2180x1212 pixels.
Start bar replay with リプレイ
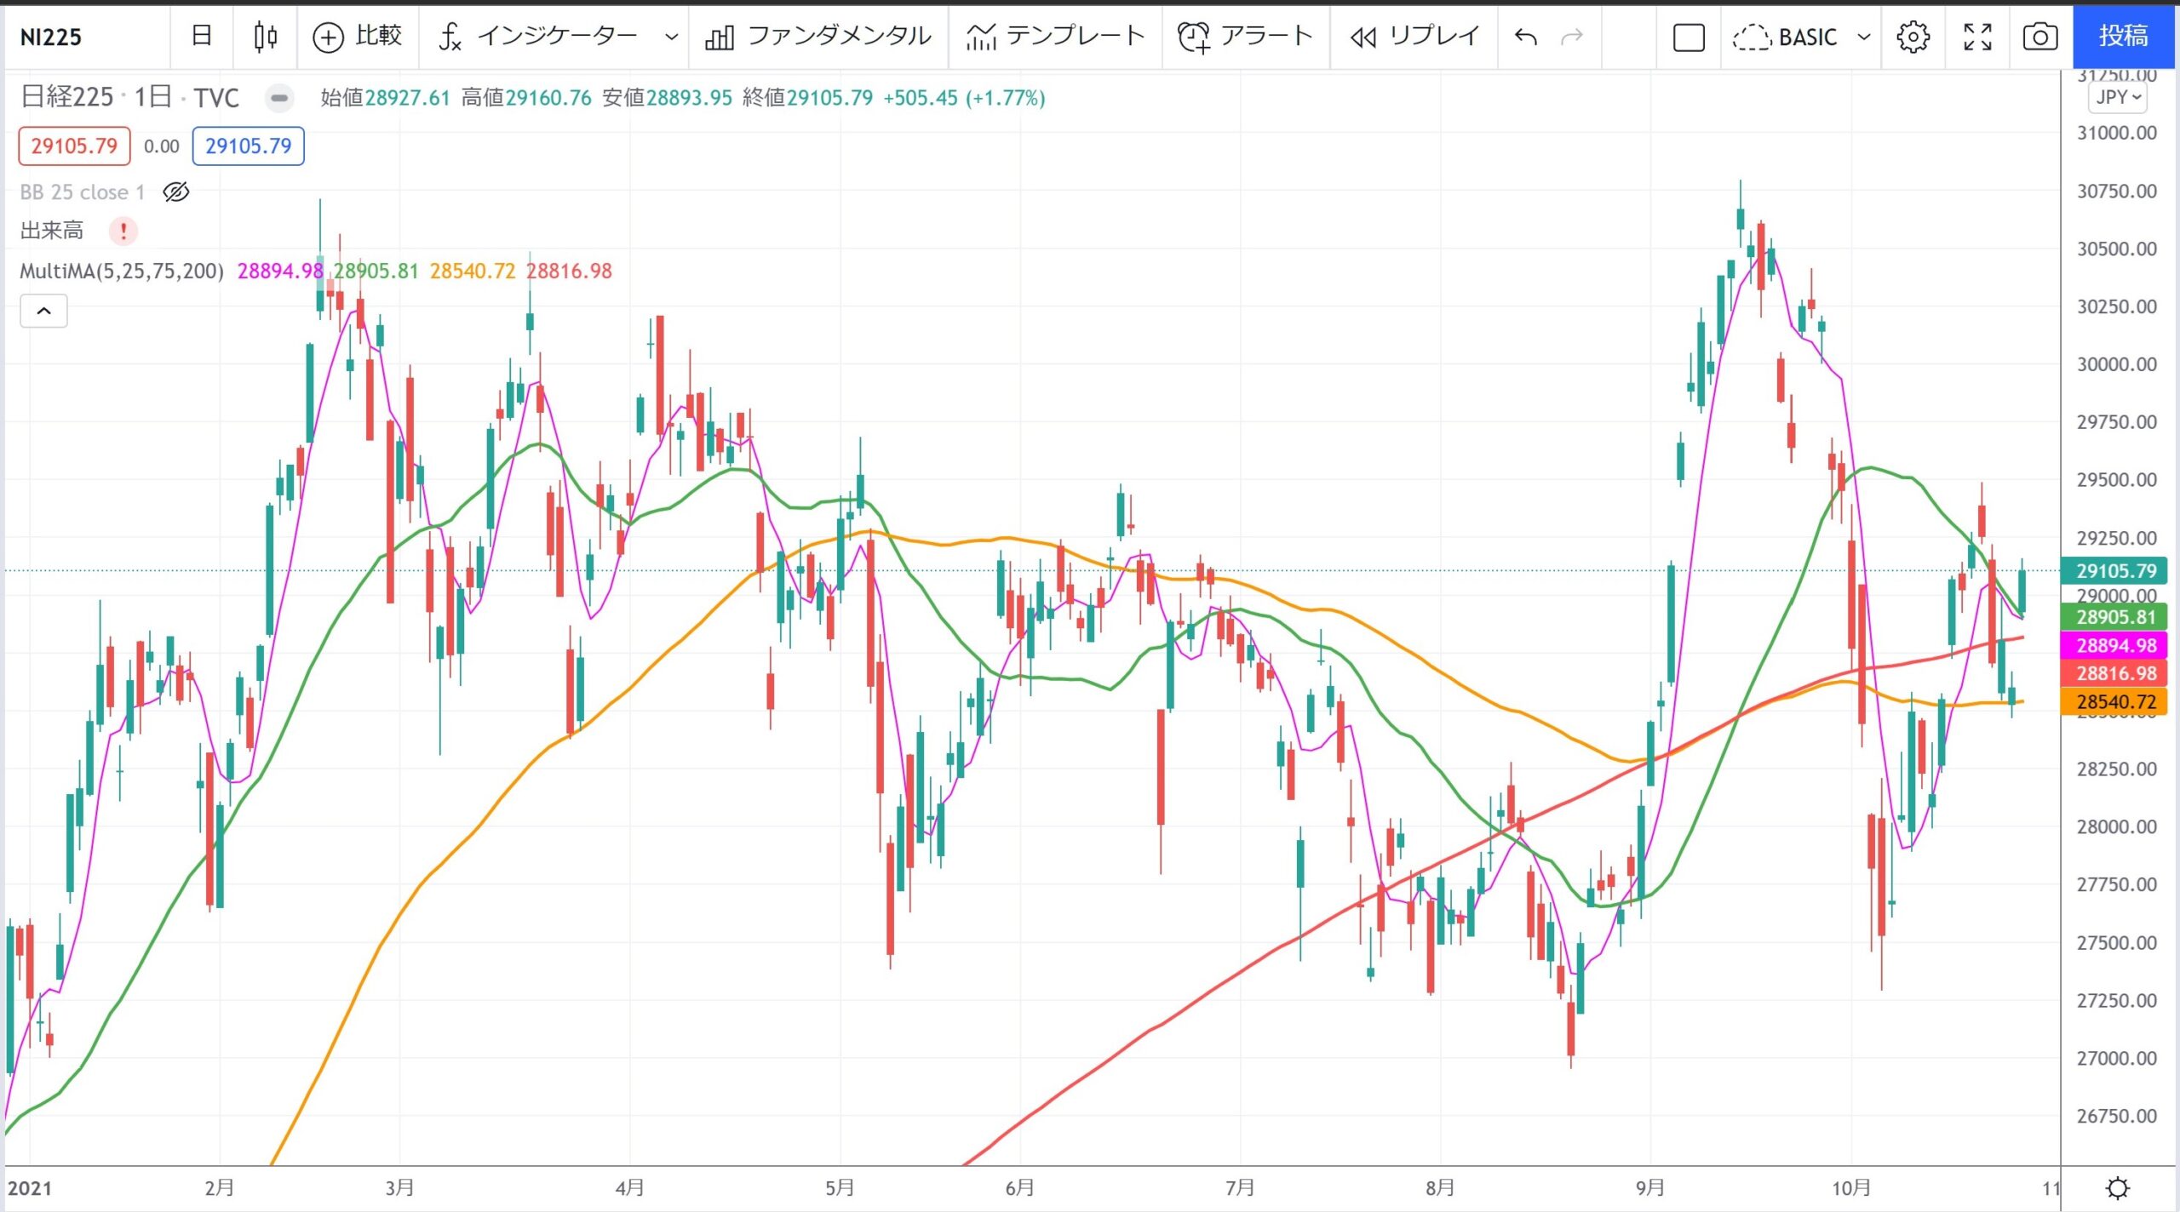point(1414,37)
